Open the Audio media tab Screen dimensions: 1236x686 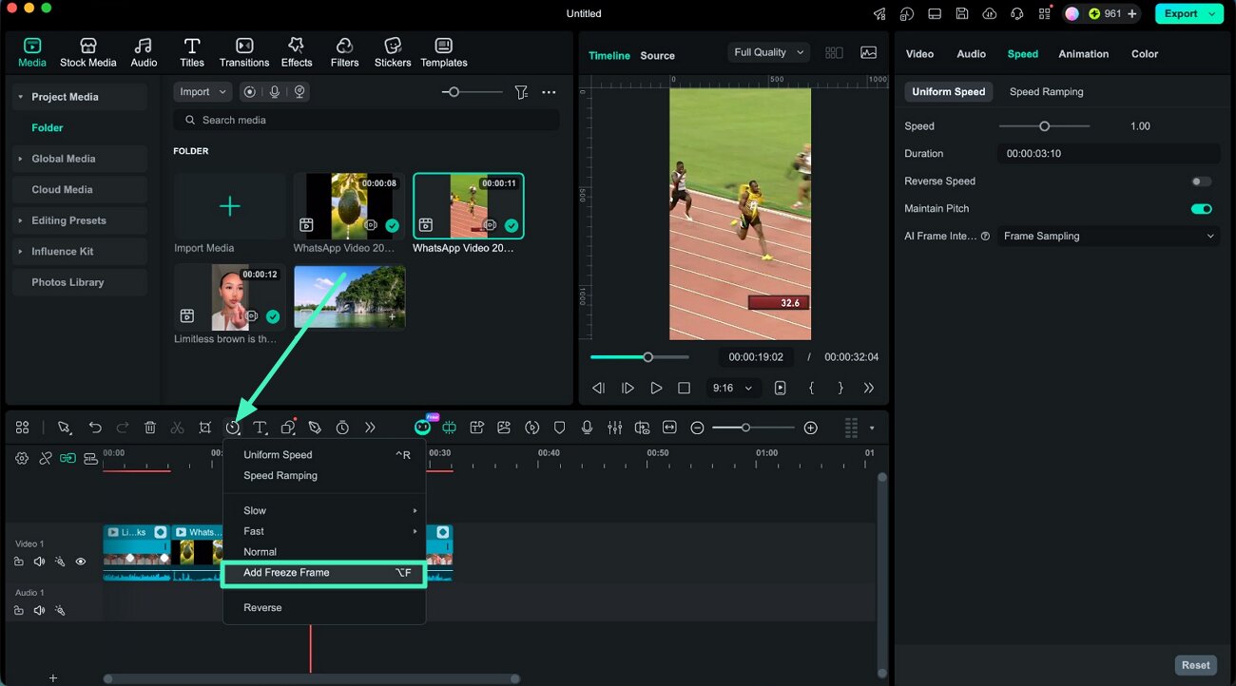point(144,53)
